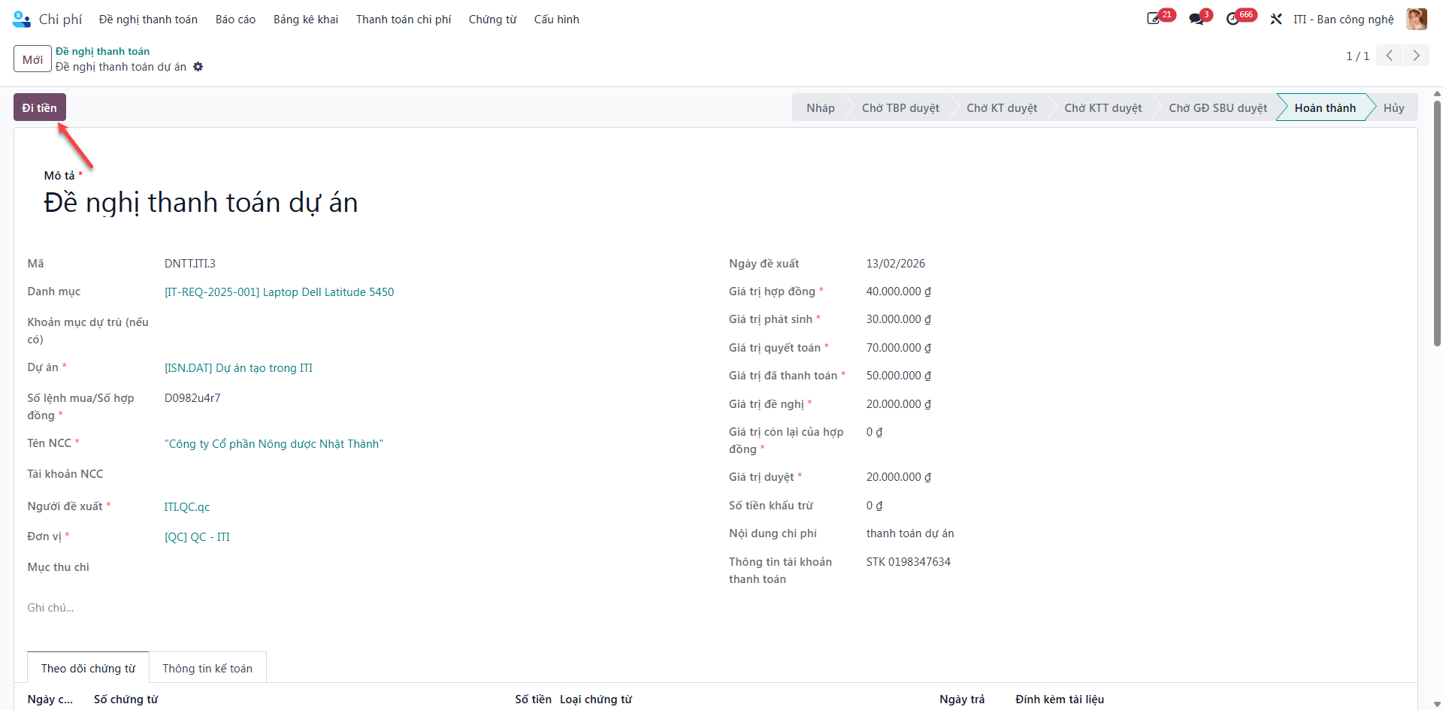Click the page vertical scrollbar
1443x710 pixels.
pyautogui.click(x=1437, y=225)
